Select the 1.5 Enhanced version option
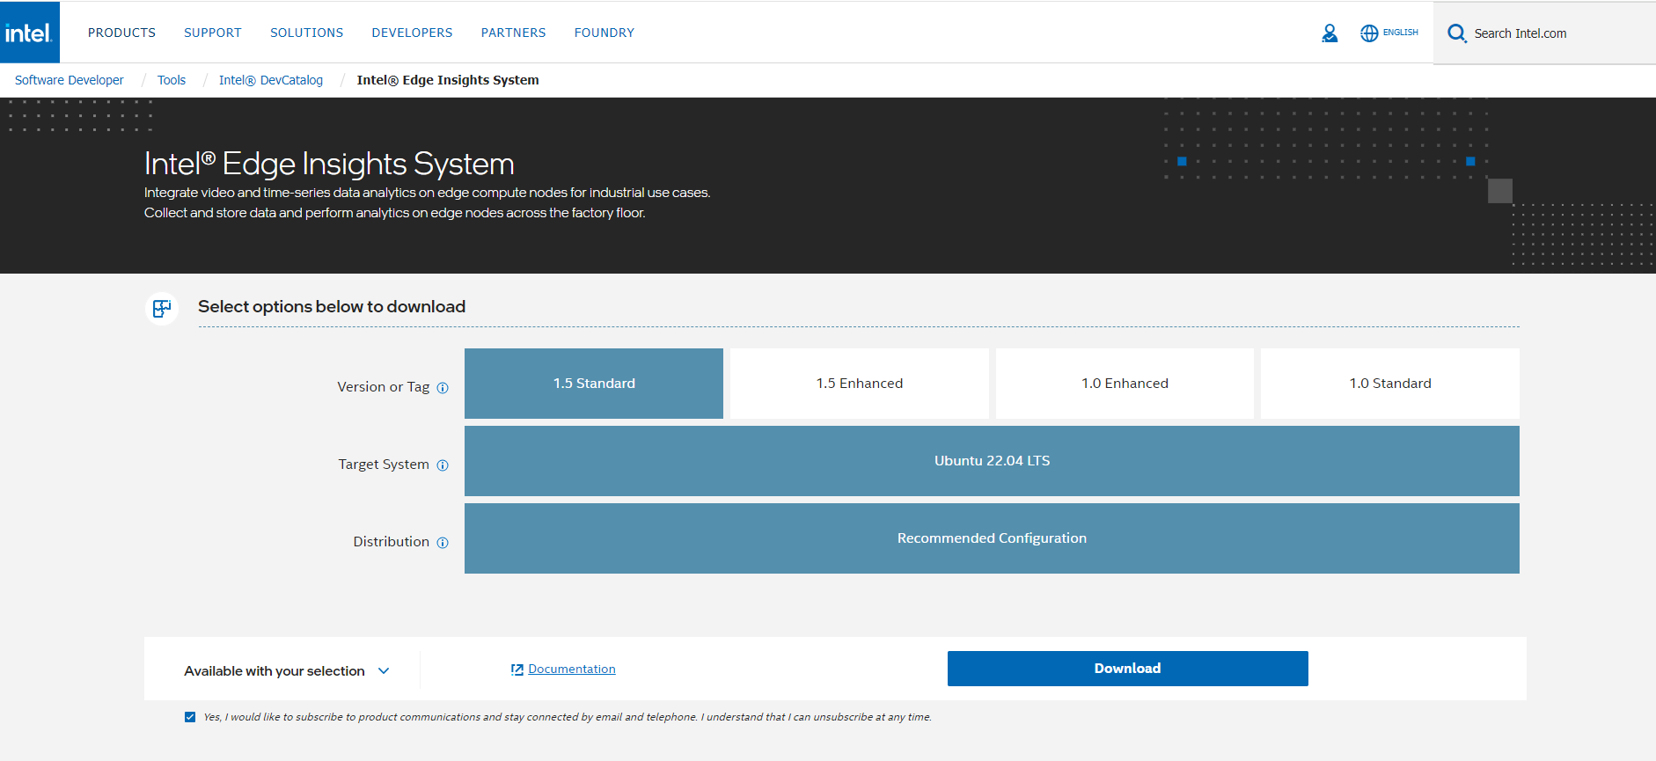1656x761 pixels. (860, 384)
